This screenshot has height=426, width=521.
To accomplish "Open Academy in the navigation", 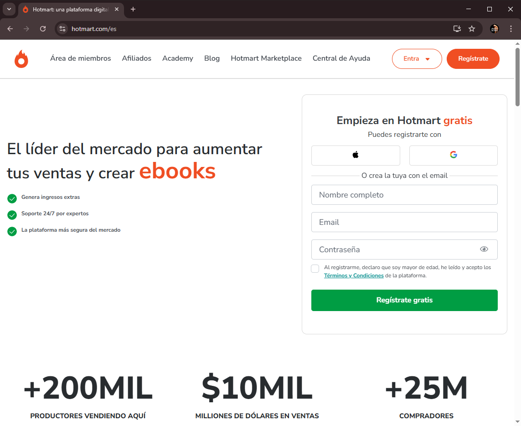I will (x=177, y=58).
